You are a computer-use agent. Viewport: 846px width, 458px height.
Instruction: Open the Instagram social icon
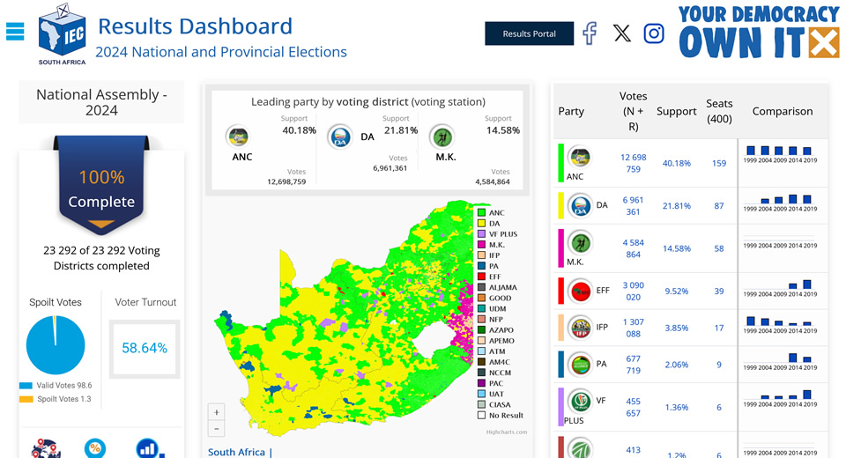point(653,33)
